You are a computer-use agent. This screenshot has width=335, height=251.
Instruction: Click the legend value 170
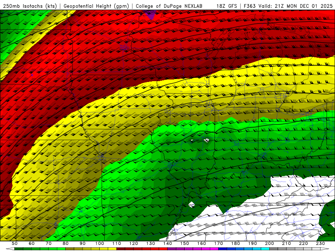tap(219, 243)
